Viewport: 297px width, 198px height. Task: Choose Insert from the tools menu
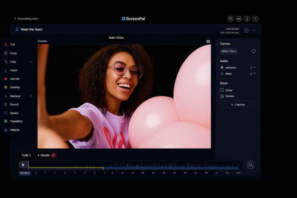14,70
